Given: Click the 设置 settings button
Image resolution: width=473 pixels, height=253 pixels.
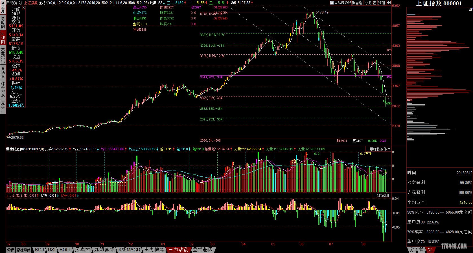Looking at the screenshot, I should tap(10, 250).
